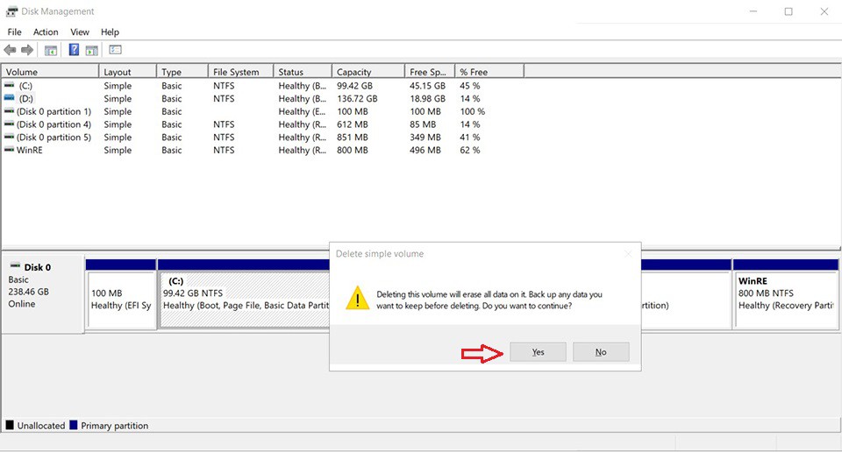842x452 pixels.
Task: Click the Disk Management title bar icon
Action: (x=11, y=11)
